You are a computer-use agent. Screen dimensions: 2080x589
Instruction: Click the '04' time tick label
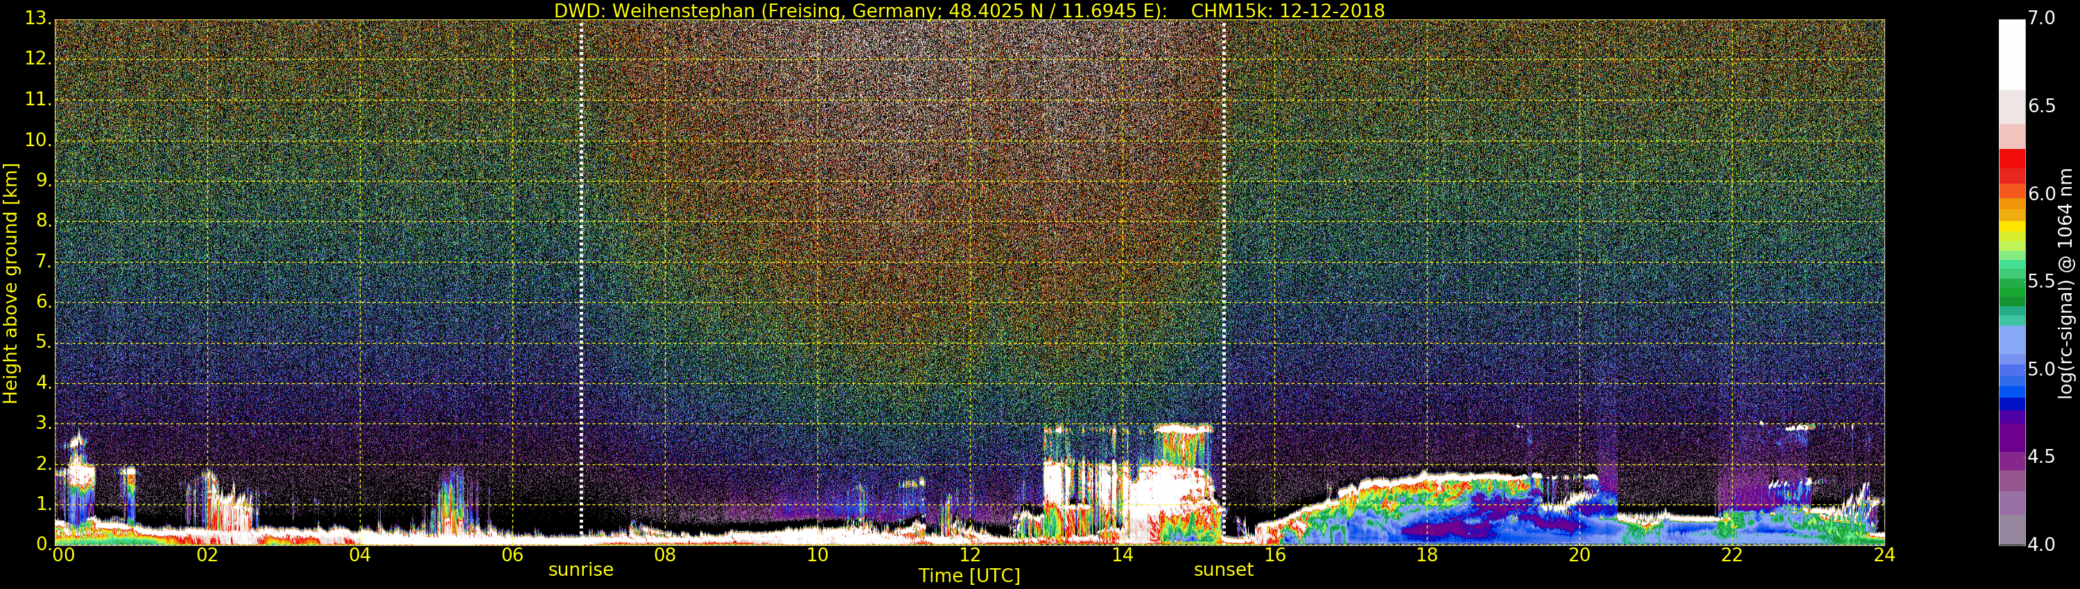pos(360,555)
